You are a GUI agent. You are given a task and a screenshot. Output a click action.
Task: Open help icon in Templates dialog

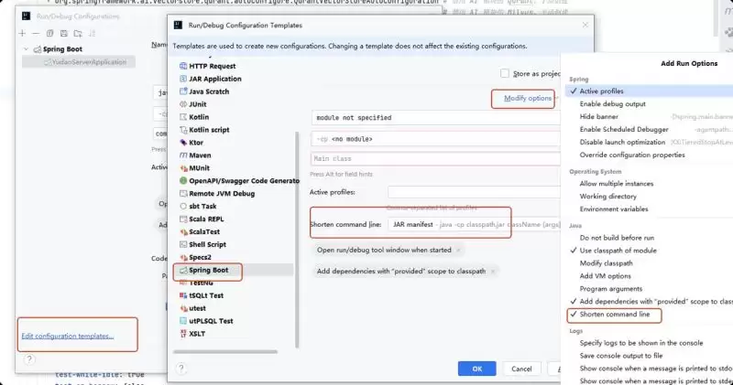[181, 369]
